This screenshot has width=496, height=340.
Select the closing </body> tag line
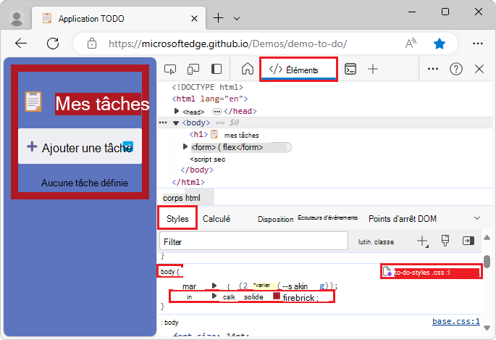[x=197, y=170]
